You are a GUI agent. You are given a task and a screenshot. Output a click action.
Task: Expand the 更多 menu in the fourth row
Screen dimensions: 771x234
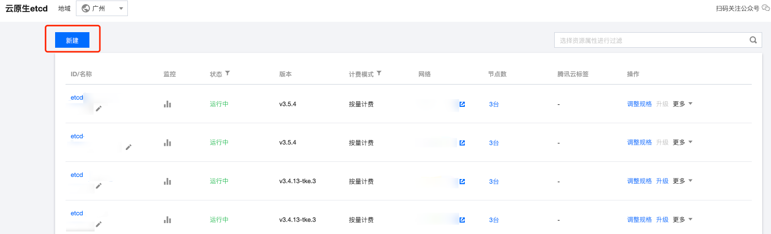pos(683,219)
